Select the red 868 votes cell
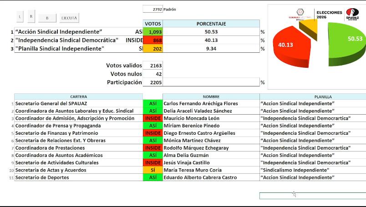Screen dimensions: 366x207 (152, 40)
